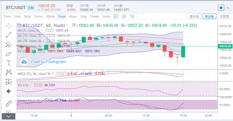Switch to the 1day timeframe
Viewport: 233px width, 121px height.
pos(83,16)
